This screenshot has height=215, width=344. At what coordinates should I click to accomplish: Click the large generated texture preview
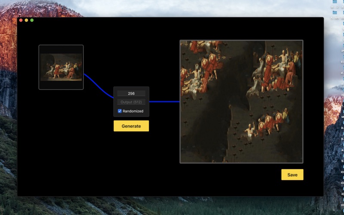coord(241,101)
